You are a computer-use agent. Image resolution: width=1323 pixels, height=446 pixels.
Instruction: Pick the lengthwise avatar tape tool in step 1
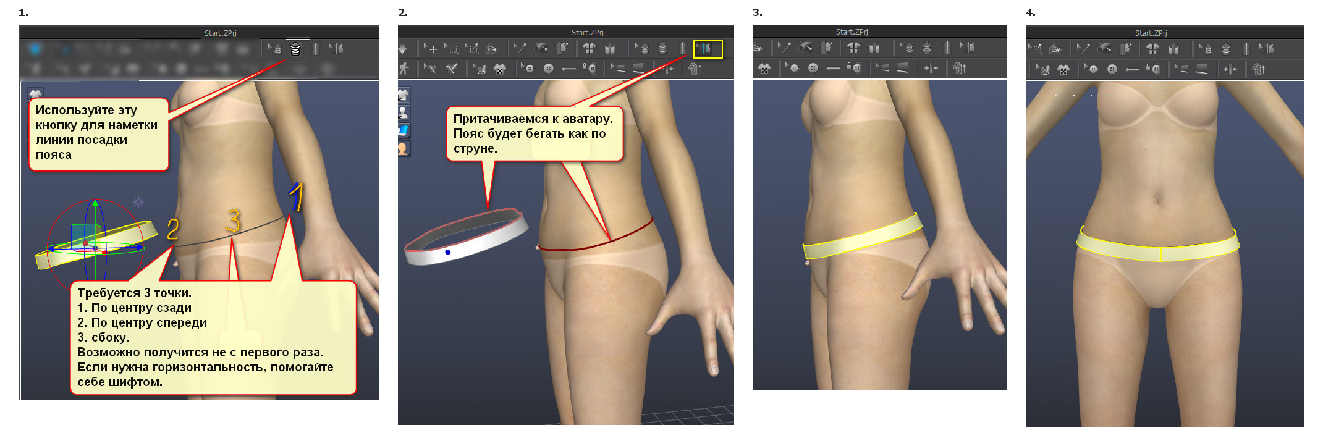click(x=316, y=48)
